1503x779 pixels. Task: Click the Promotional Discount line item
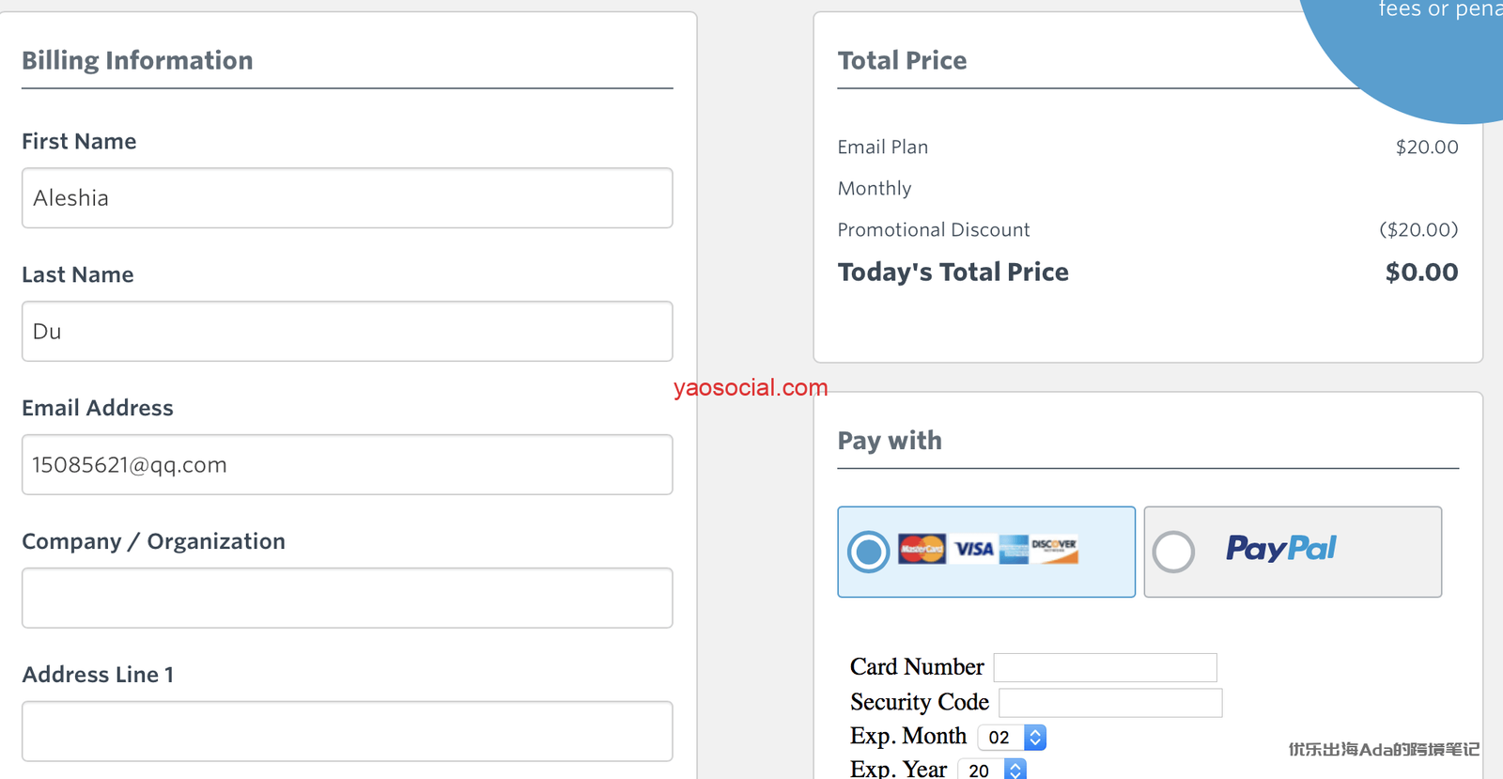pyautogui.click(x=934, y=230)
